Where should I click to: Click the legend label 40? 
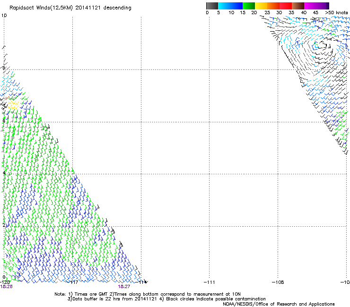coord(304,13)
